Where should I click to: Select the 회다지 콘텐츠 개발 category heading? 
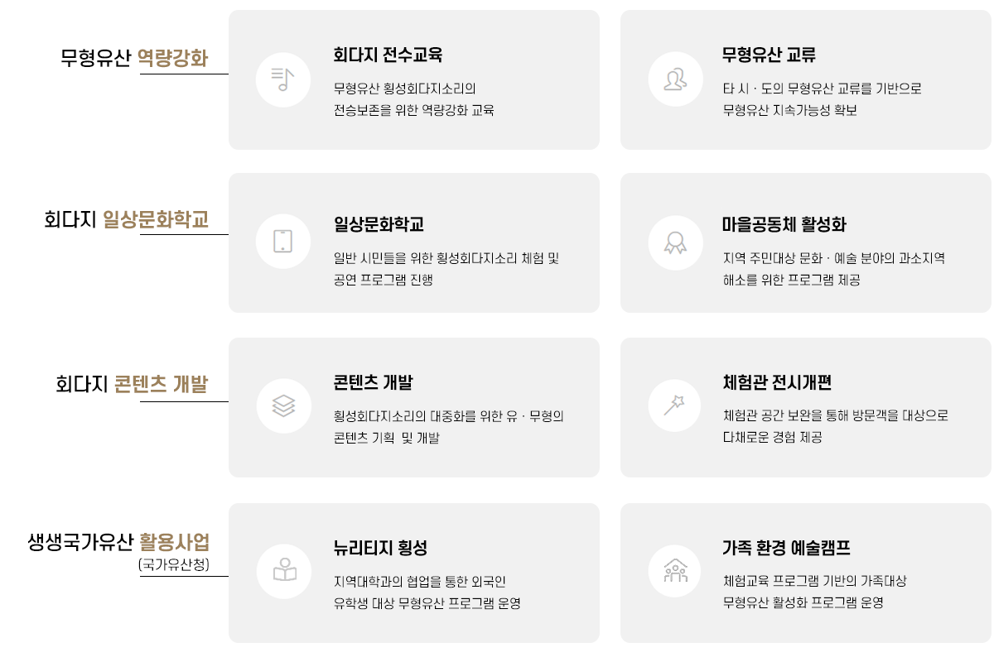pos(132,384)
